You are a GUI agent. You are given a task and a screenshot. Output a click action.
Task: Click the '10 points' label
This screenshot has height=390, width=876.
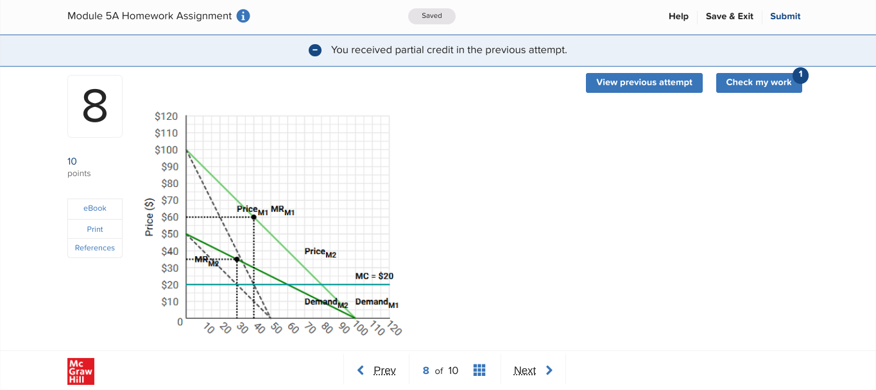[x=79, y=167]
